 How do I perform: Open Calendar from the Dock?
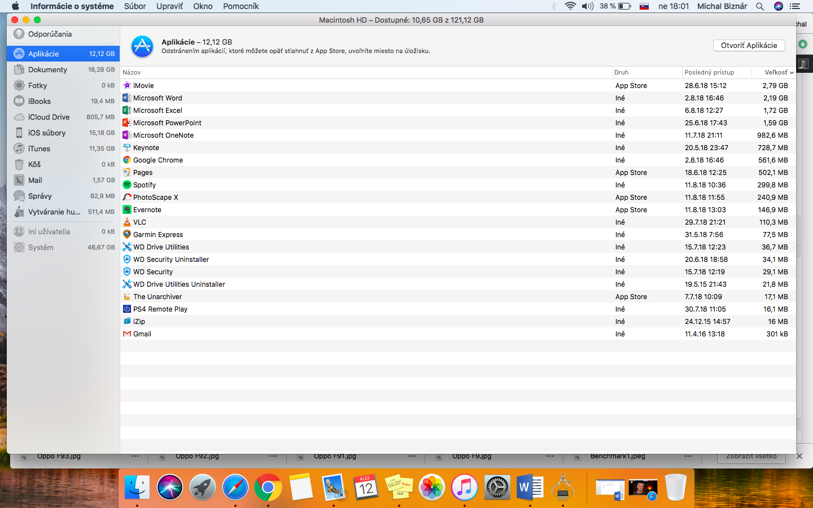click(366, 487)
